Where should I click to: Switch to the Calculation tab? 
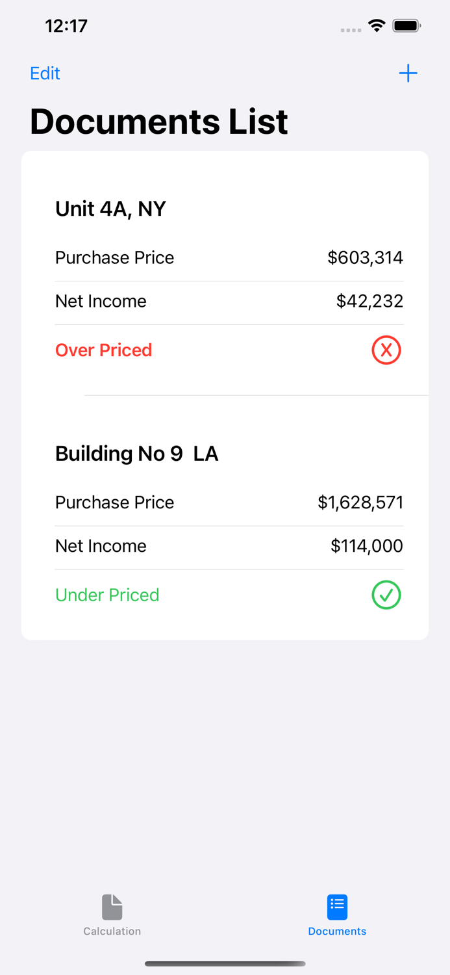pos(112,915)
